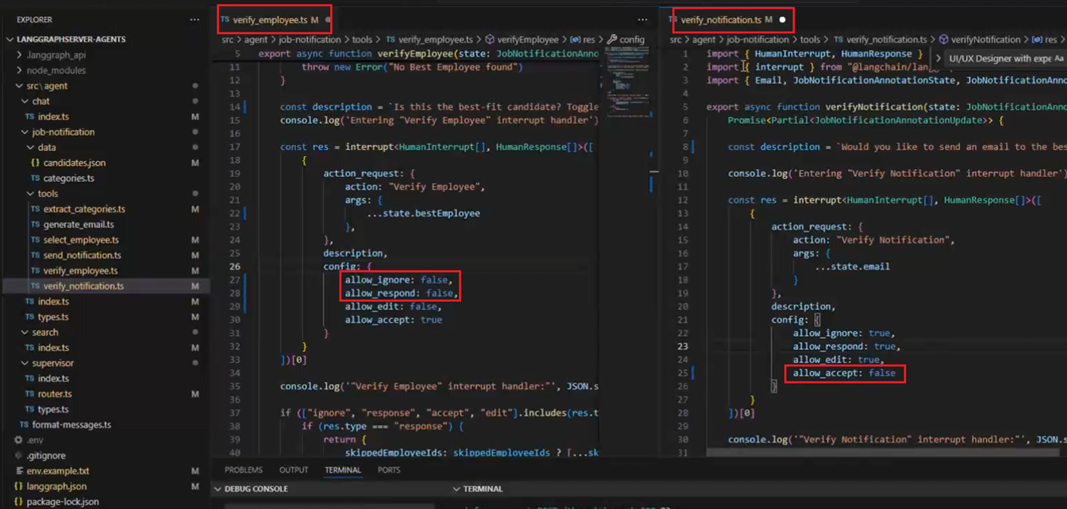Click the TS icon on verify_employee.ts tab
This screenshot has width=1067, height=509.
click(x=225, y=20)
